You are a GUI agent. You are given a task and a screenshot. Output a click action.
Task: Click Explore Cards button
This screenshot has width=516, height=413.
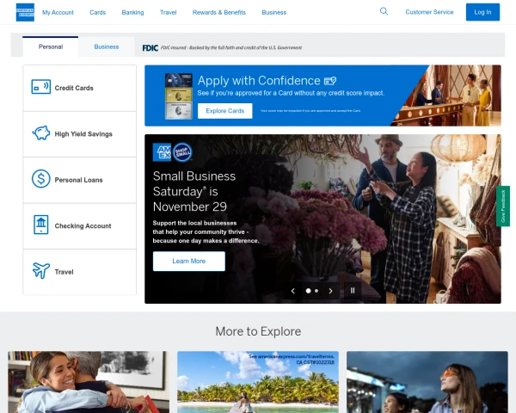click(x=225, y=111)
